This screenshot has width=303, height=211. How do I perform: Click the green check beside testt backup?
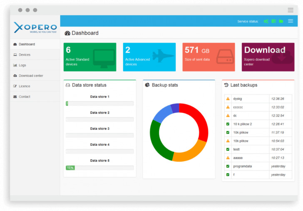pyautogui.click(x=228, y=149)
